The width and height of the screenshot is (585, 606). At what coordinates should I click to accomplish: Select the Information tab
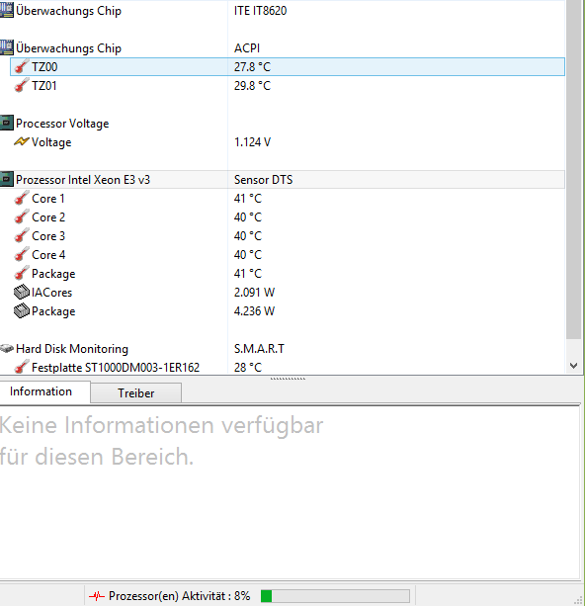click(x=41, y=391)
